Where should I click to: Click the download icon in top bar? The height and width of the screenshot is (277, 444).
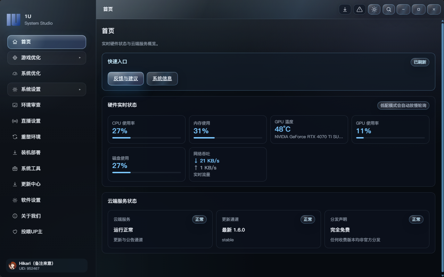[x=345, y=9]
